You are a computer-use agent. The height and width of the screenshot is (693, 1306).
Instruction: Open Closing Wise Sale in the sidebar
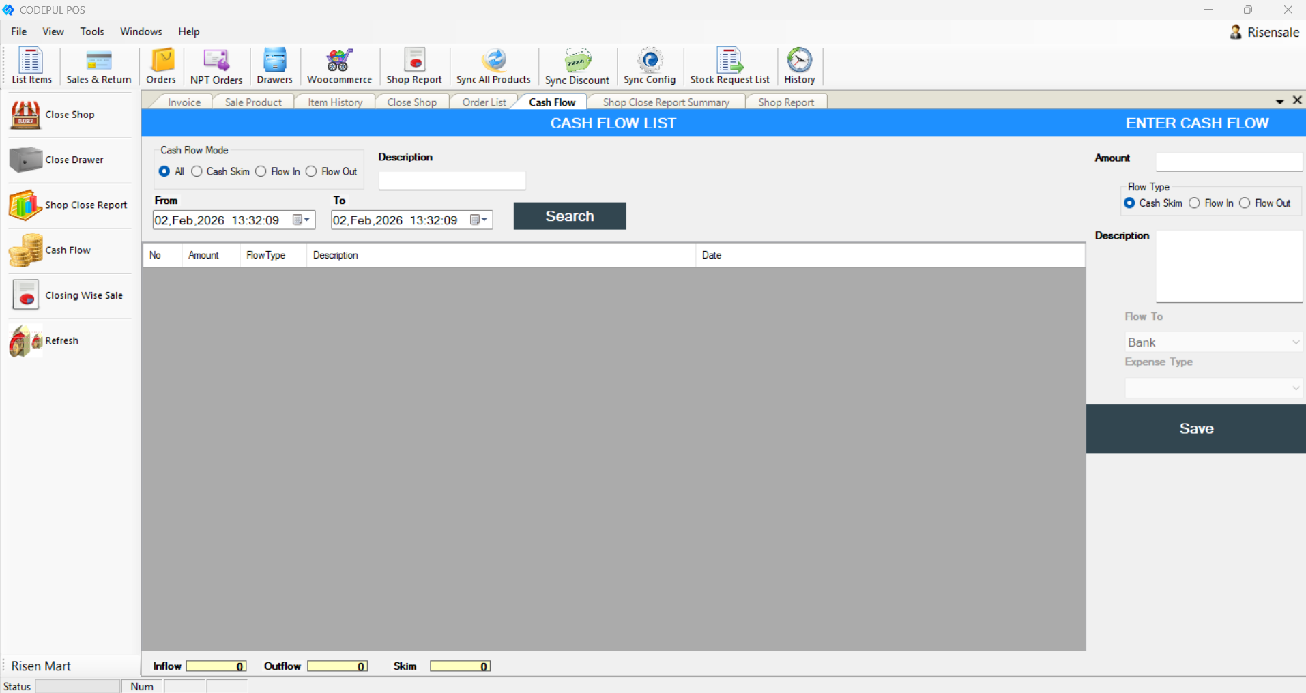click(25, 295)
